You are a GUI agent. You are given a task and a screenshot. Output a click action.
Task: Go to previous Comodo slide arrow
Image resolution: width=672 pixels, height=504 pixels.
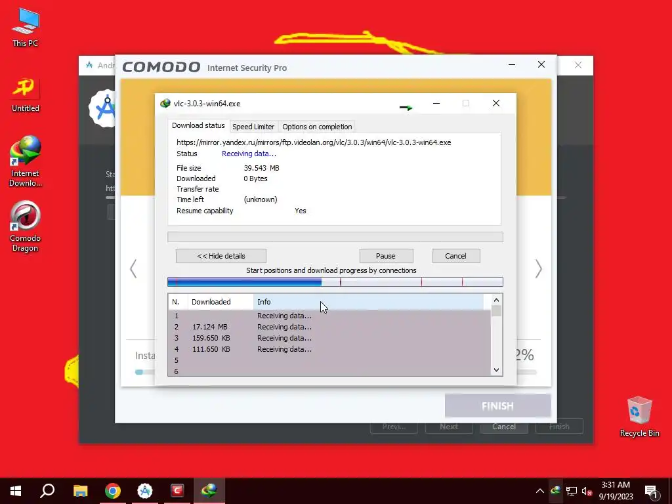coord(133,269)
